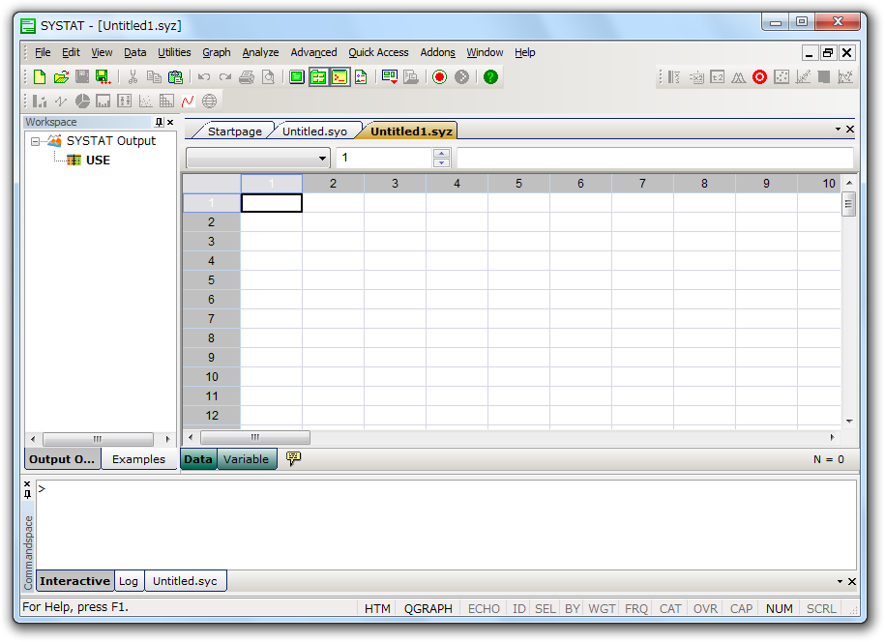
Task: Select the Untitled.syc command tab
Action: point(185,581)
